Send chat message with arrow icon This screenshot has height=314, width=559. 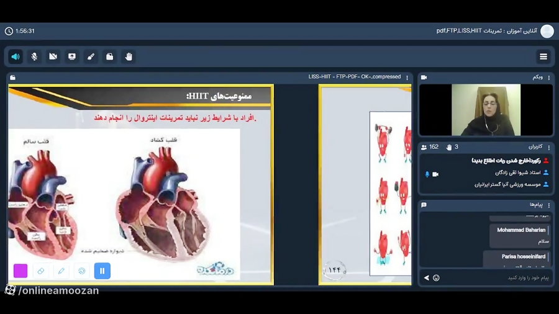coord(426,277)
